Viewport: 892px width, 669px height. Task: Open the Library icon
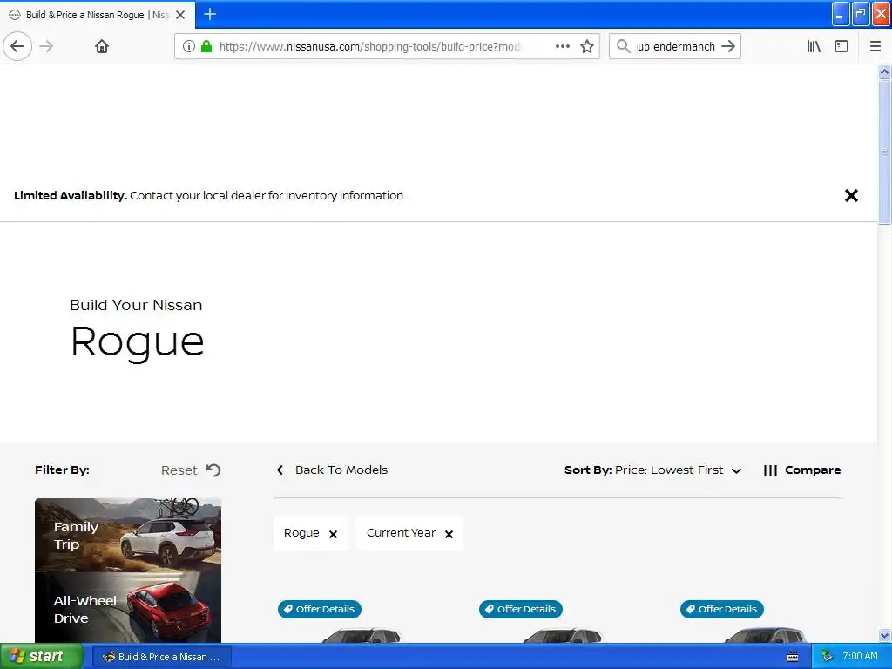tap(814, 46)
